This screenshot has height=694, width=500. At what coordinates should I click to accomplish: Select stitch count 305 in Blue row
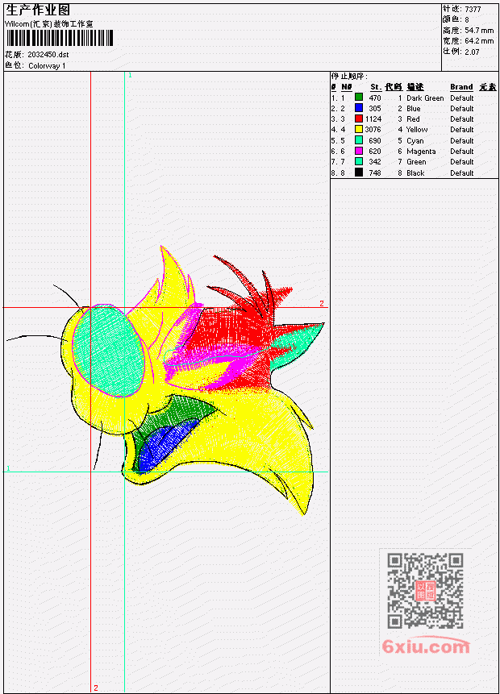375,109
